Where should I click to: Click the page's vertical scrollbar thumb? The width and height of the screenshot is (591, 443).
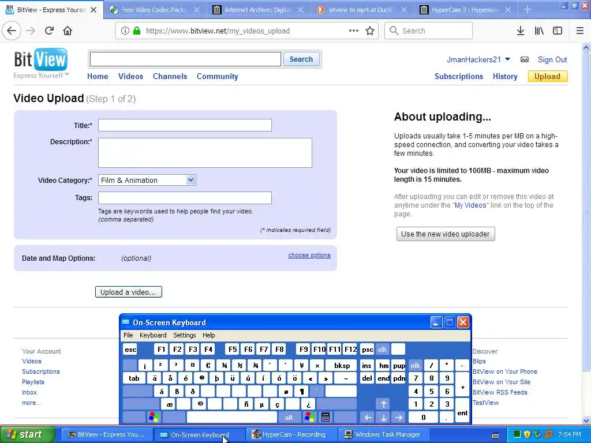[586, 211]
